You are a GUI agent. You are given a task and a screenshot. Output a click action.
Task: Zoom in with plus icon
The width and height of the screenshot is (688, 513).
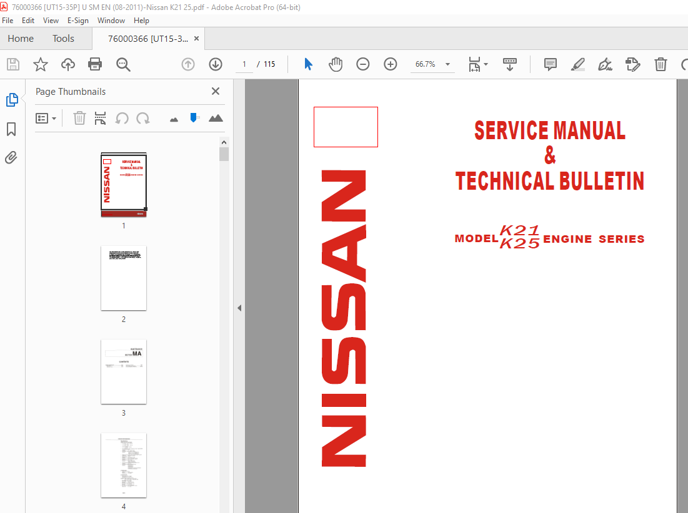tap(390, 64)
